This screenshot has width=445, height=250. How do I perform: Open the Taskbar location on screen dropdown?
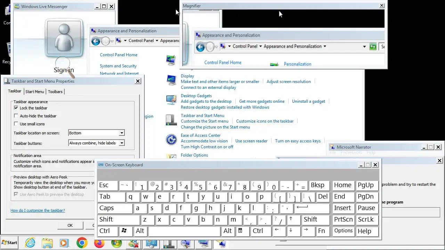(x=122, y=133)
